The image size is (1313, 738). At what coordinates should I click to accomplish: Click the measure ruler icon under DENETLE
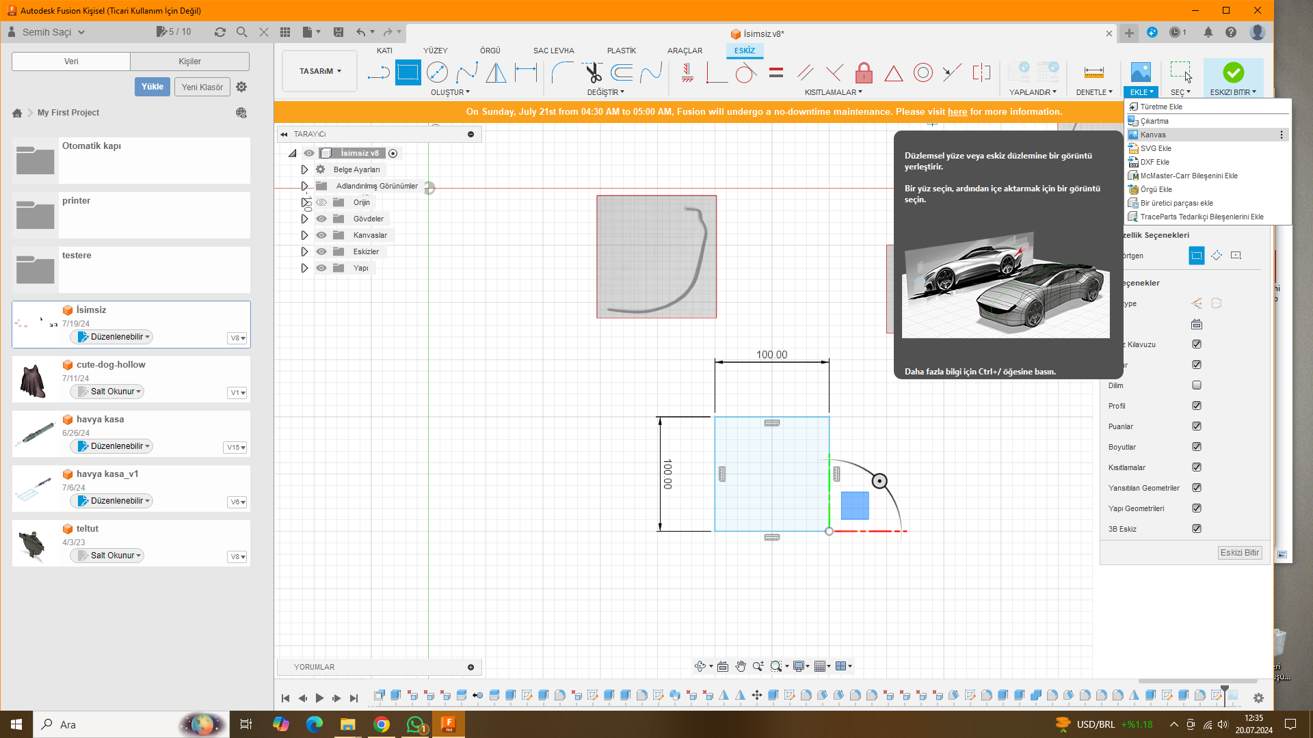click(1093, 72)
